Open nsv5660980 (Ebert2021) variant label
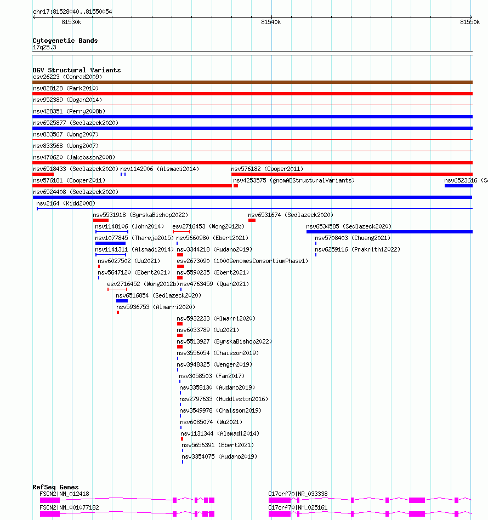Screen dimensions: 488x520 click(212, 238)
